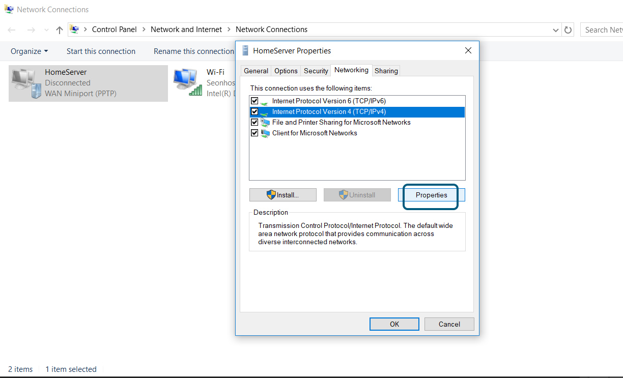The height and width of the screenshot is (378, 623).
Task: Toggle File and Printer Sharing checkbox
Action: 254,123
